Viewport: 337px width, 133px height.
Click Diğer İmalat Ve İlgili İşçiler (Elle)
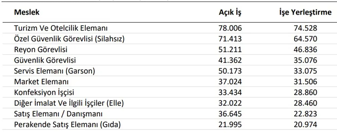69,103
